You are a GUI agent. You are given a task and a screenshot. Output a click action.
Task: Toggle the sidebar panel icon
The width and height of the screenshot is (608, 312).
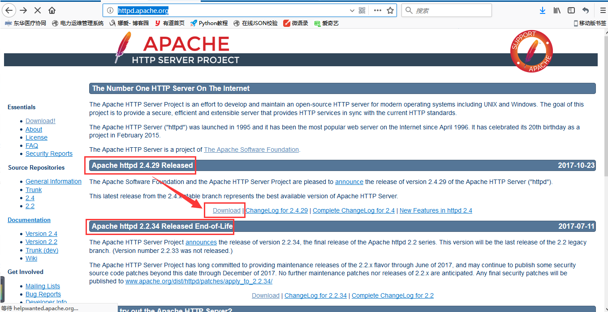(571, 10)
